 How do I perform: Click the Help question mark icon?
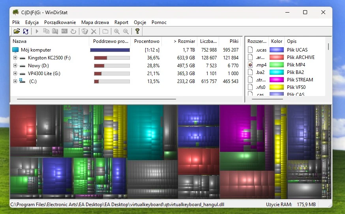(x=137, y=31)
